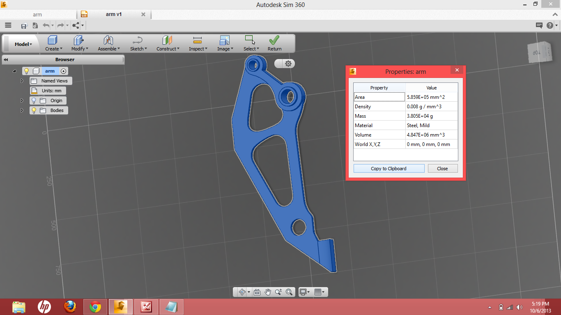Click Copy to Clipboard button

pyautogui.click(x=389, y=169)
